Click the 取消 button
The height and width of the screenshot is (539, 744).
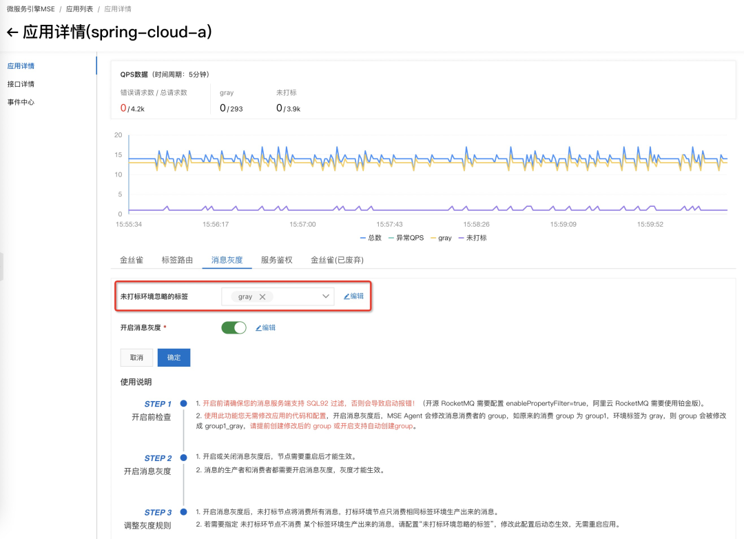click(136, 358)
